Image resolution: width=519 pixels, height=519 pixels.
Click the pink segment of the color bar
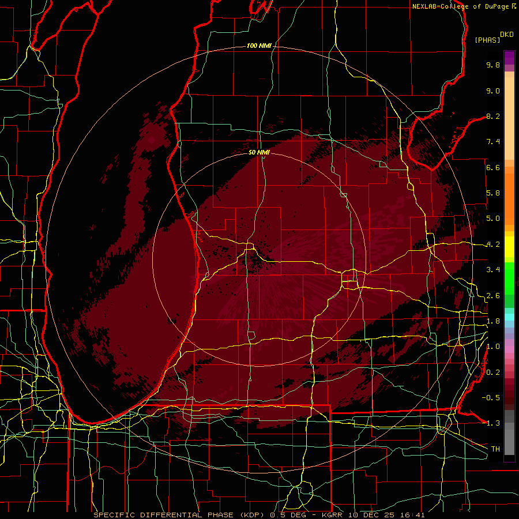click(509, 349)
